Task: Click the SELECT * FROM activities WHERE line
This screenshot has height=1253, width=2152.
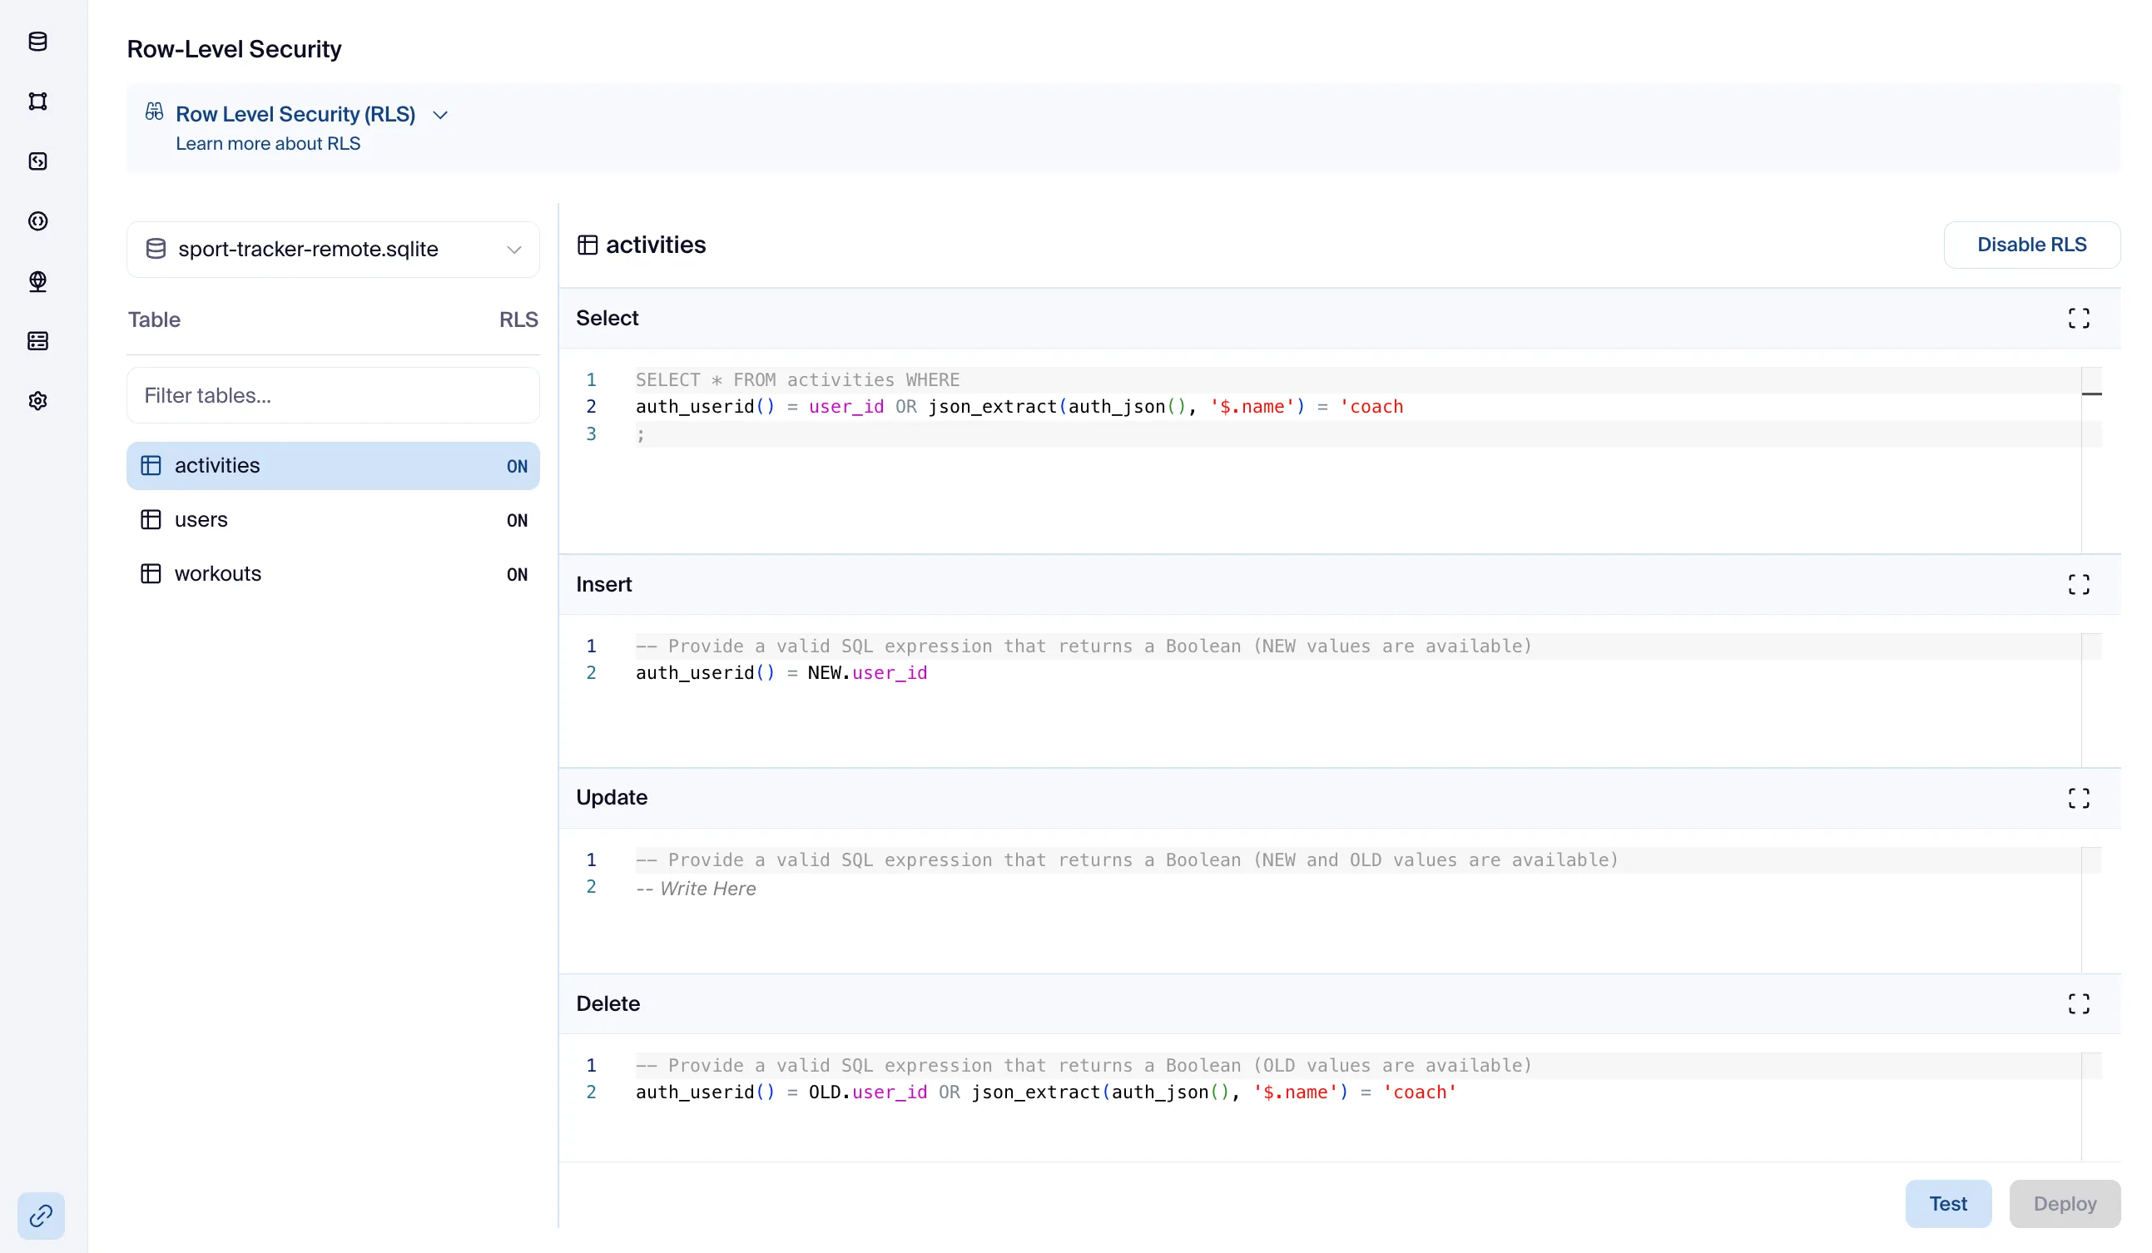Action: point(797,380)
